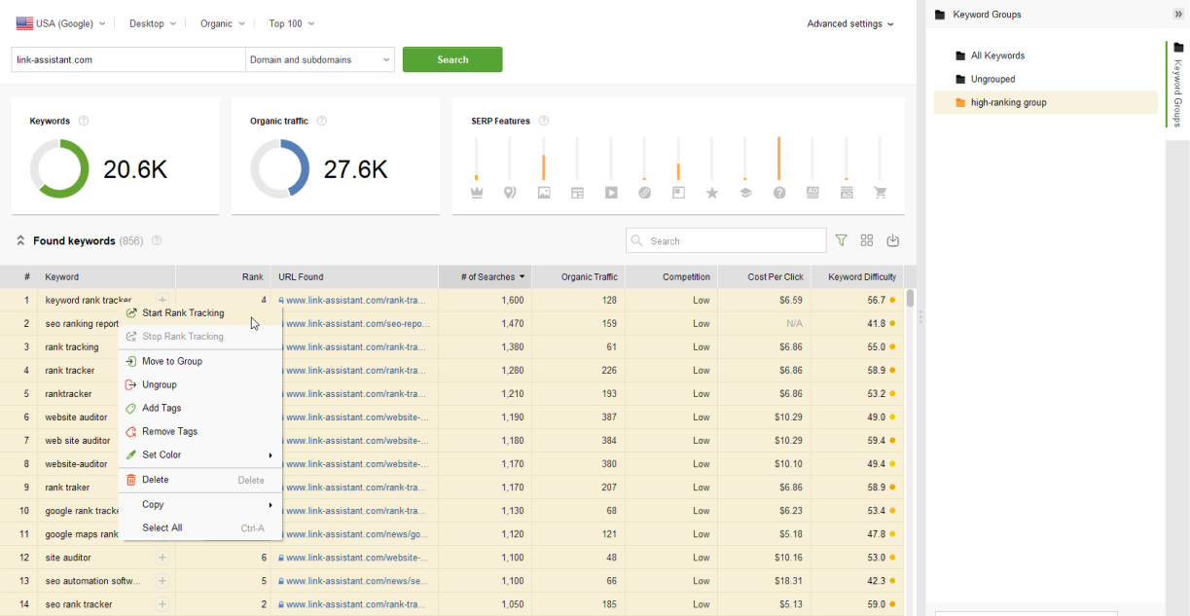
Task: Click the Organic traffic blue donut chart
Action: [280, 169]
